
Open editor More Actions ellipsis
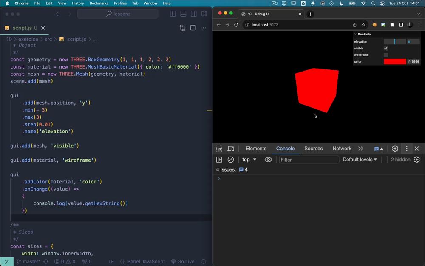(203, 28)
